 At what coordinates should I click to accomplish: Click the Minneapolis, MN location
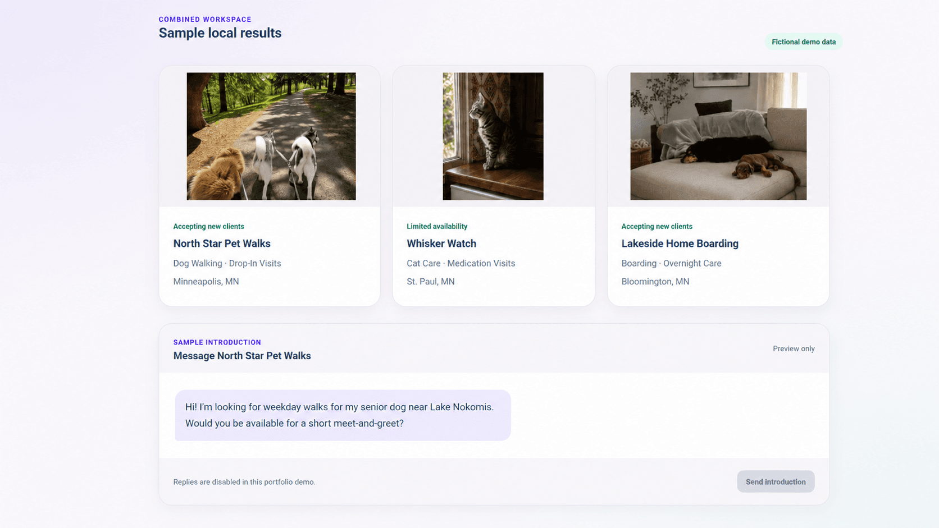point(206,282)
